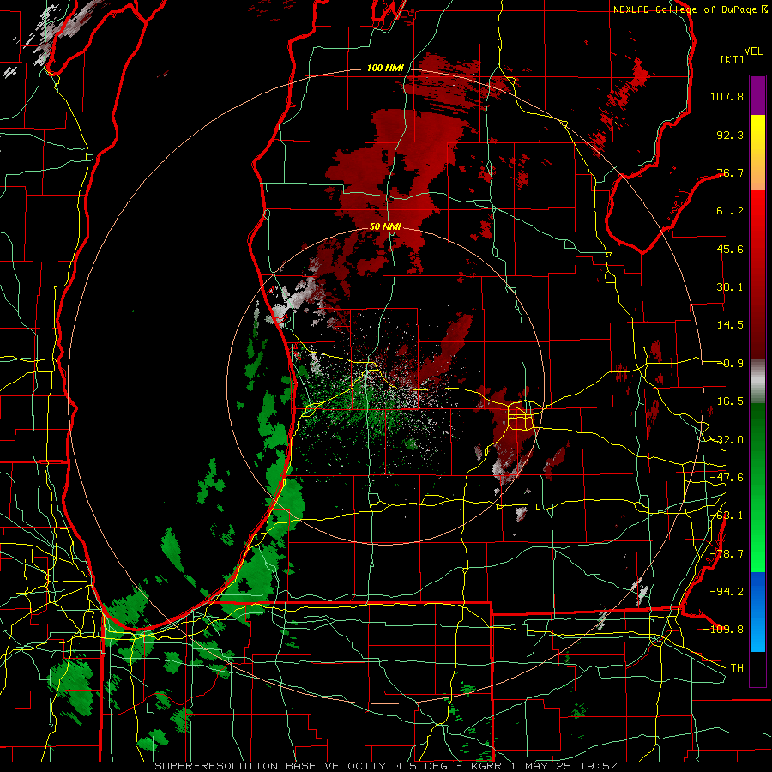Viewport: 772px width, 772px height.
Task: Select the -47.6 value on the velocity scale
Action: tap(727, 478)
